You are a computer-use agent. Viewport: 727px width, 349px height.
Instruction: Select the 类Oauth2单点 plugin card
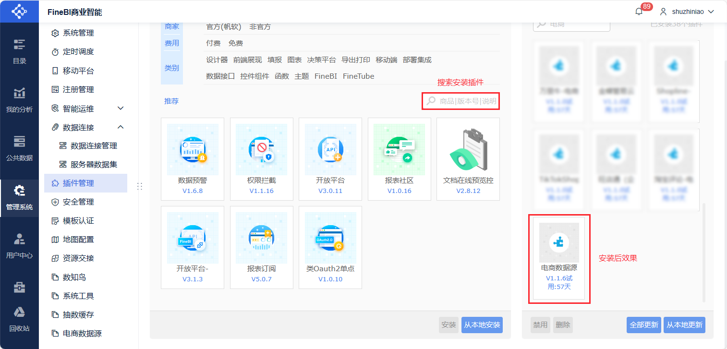[x=330, y=248]
